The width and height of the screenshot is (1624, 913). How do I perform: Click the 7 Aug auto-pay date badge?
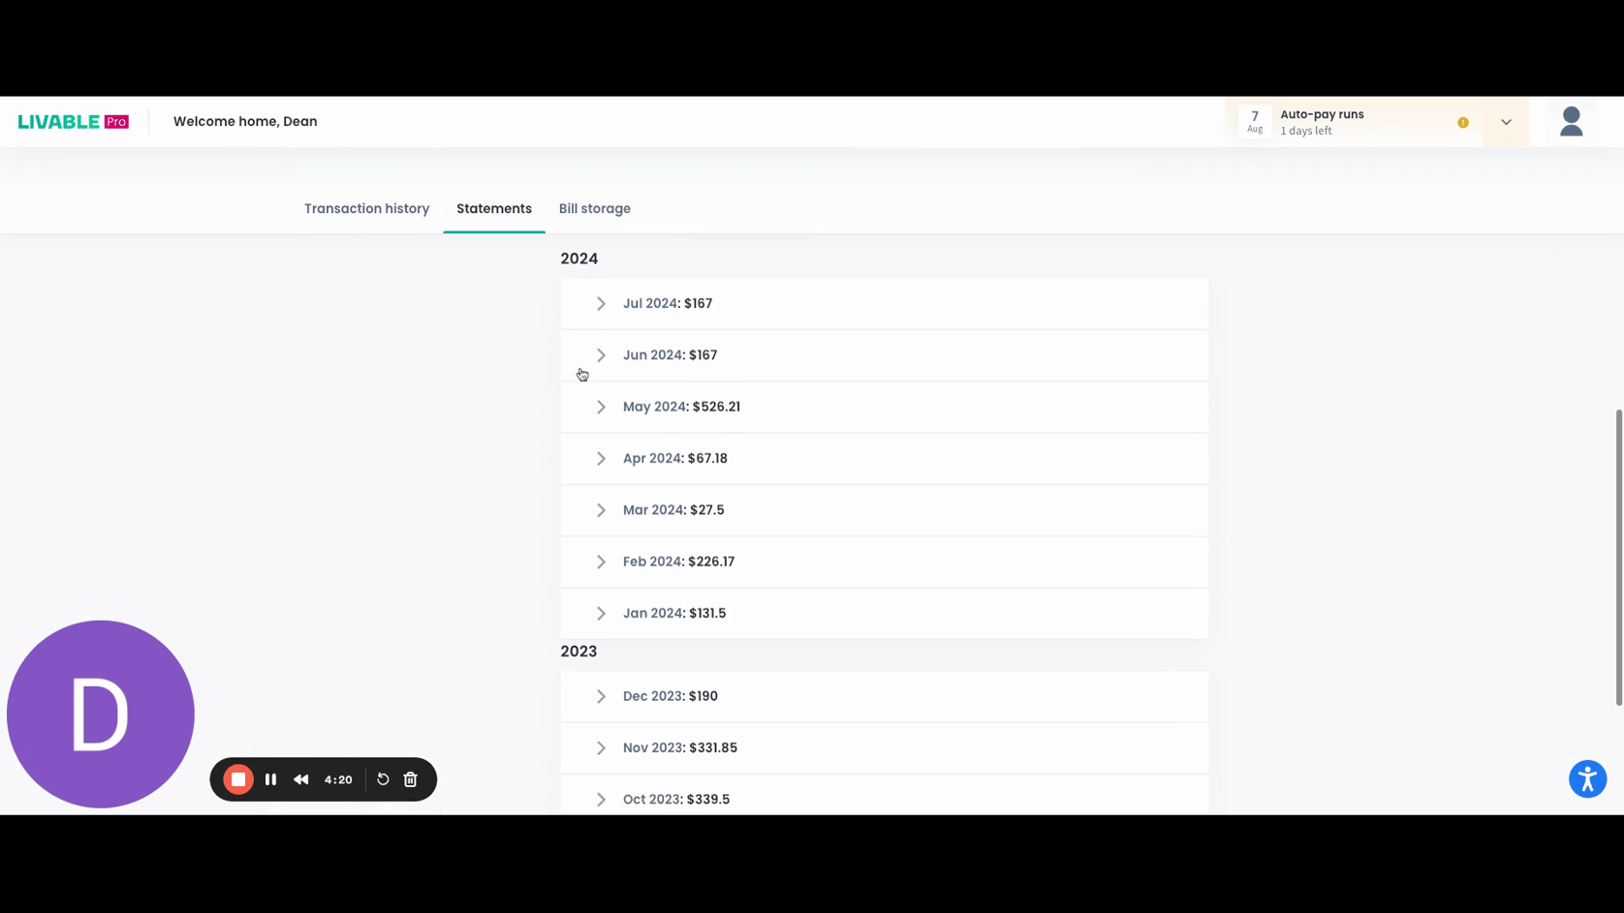pos(1255,122)
